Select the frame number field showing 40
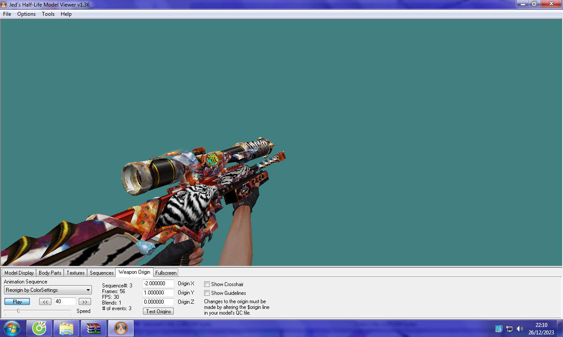 [x=64, y=301]
